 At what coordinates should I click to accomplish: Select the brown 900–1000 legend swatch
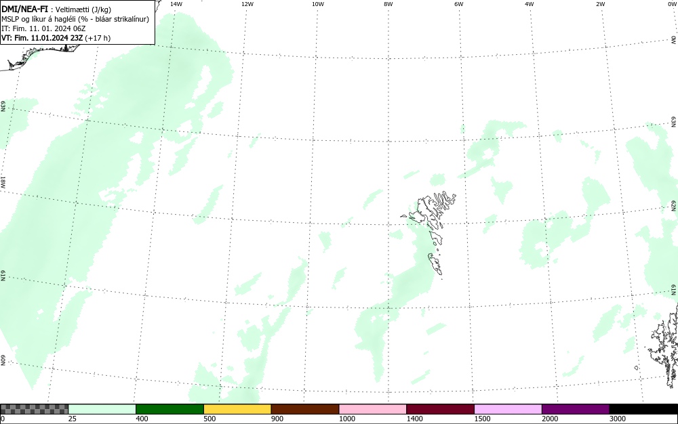(305, 409)
